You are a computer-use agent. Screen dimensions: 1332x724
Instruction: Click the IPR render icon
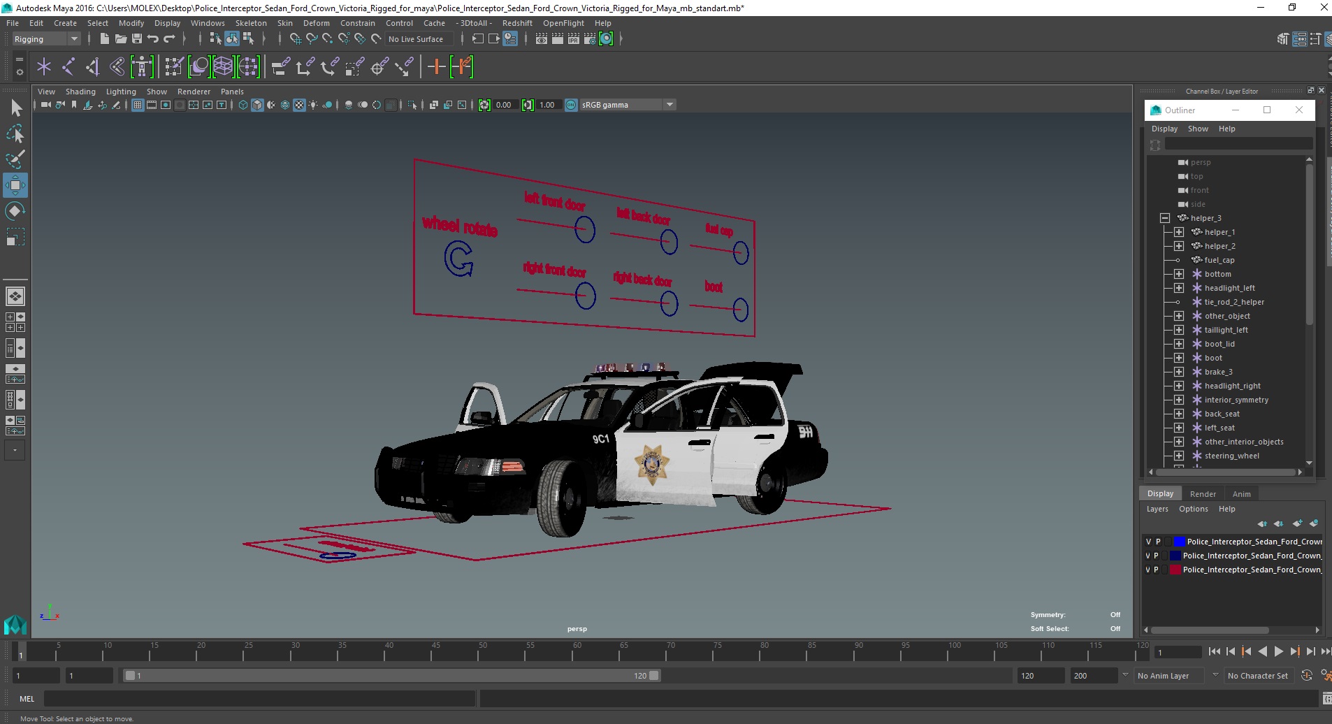(574, 39)
